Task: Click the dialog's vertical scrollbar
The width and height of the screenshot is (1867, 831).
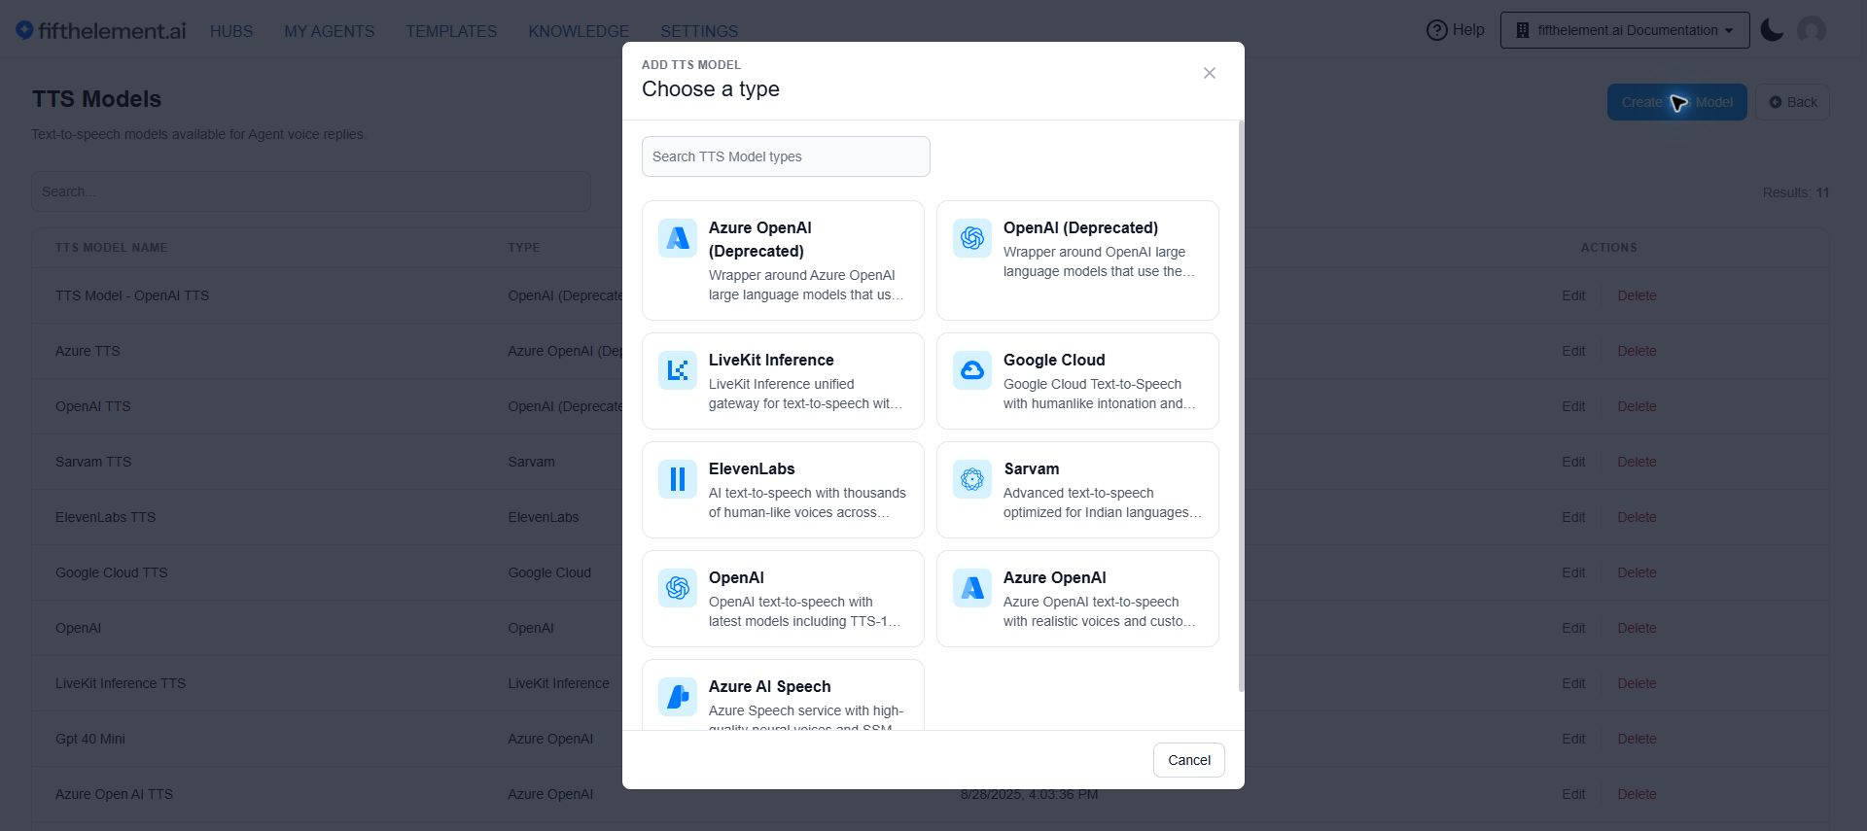Action: (x=1241, y=406)
